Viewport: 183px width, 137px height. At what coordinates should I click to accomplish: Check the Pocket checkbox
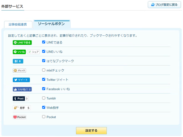[x=44, y=117]
